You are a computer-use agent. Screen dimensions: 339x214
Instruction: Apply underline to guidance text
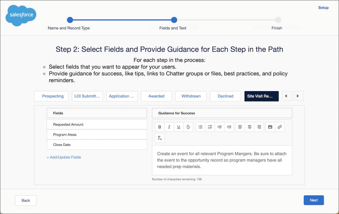coord(179,127)
